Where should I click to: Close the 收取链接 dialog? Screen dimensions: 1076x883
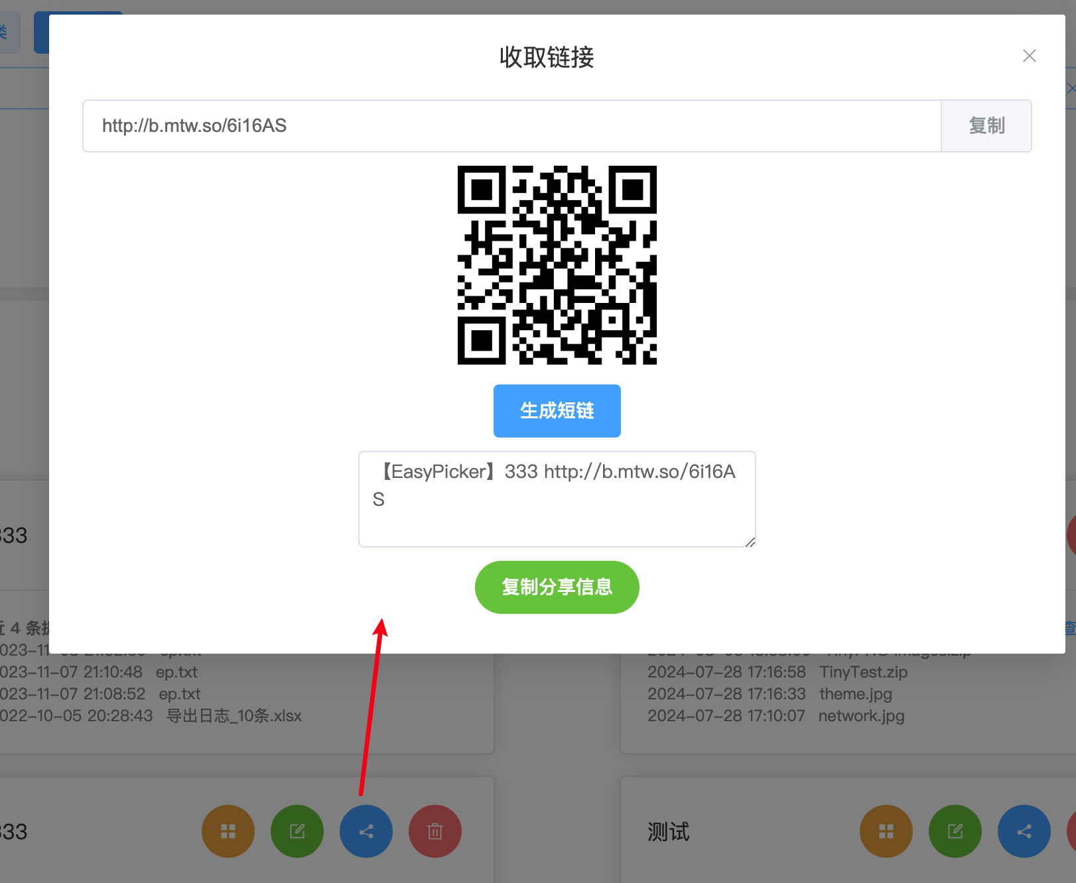tap(1029, 56)
